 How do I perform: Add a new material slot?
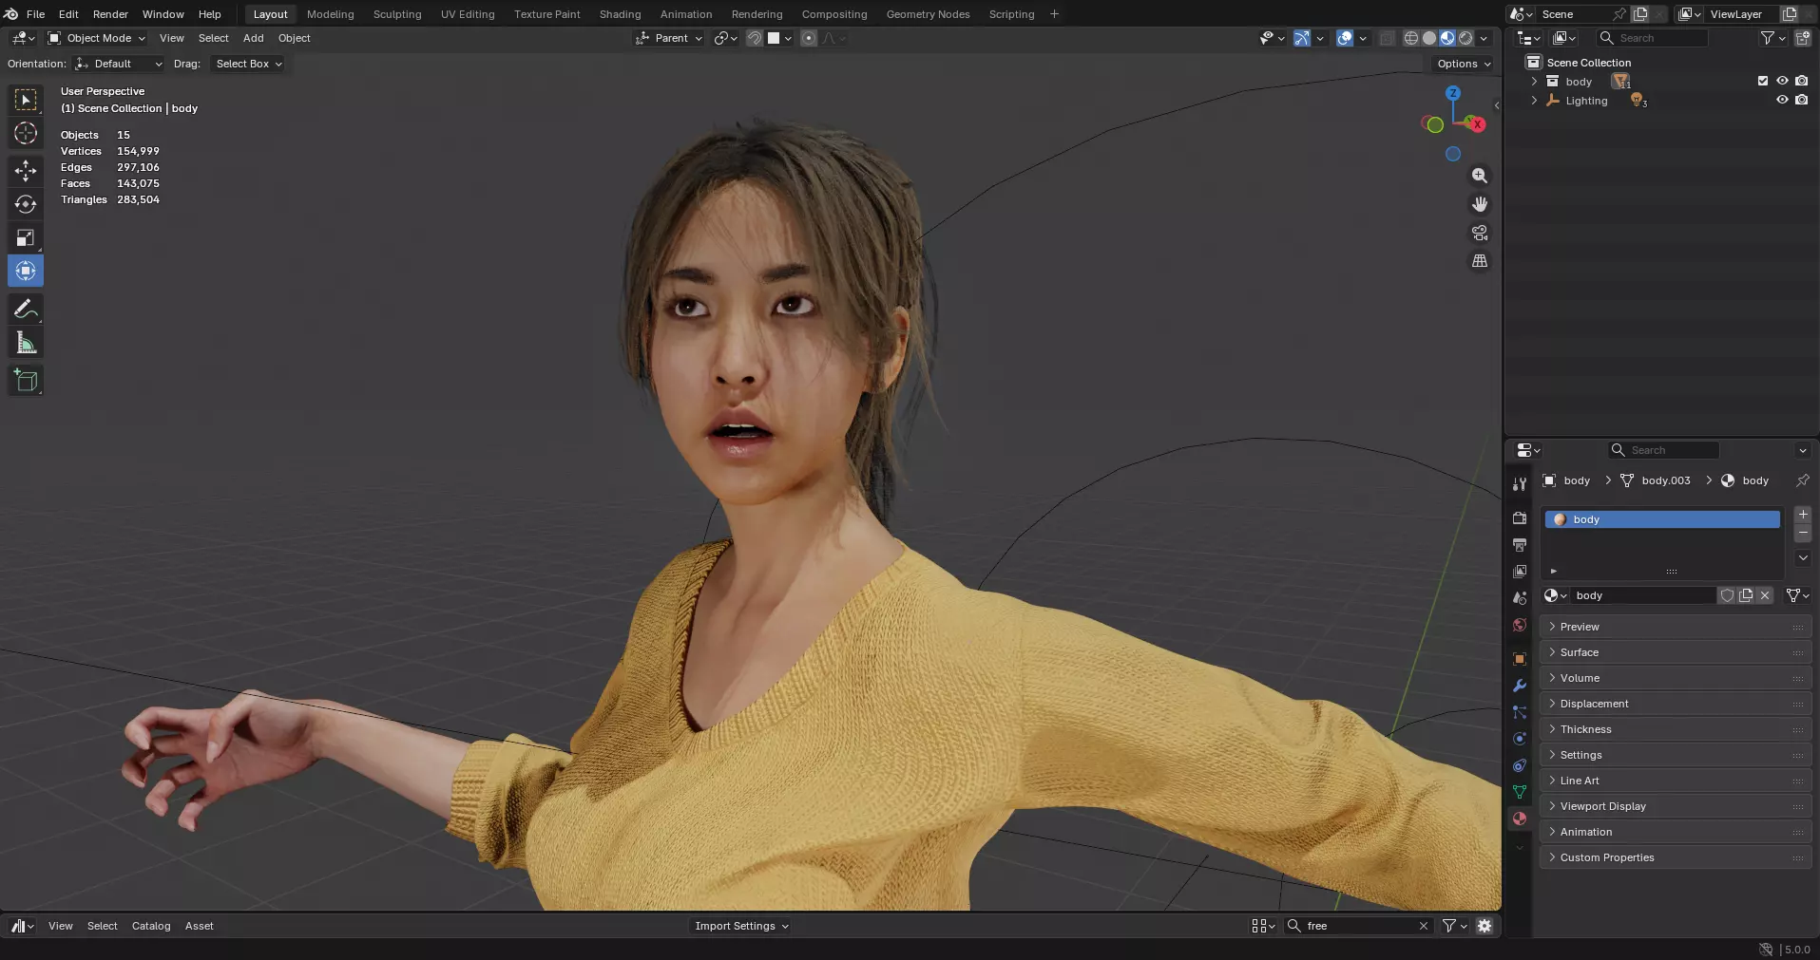coord(1803,515)
